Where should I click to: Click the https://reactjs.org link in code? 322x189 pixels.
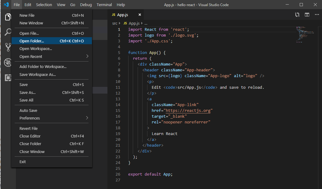(188, 111)
